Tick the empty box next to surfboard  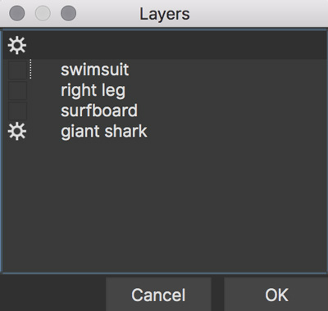tap(17, 111)
